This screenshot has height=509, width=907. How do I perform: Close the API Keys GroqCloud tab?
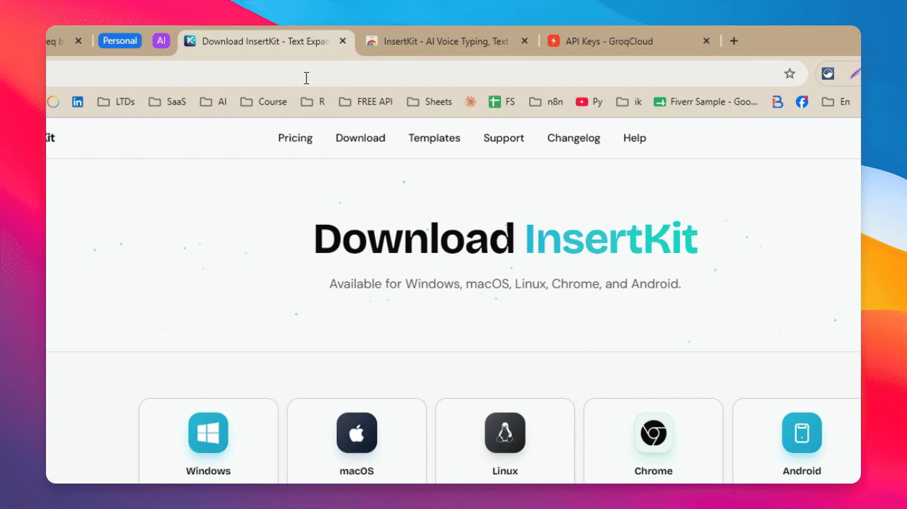[x=706, y=41]
